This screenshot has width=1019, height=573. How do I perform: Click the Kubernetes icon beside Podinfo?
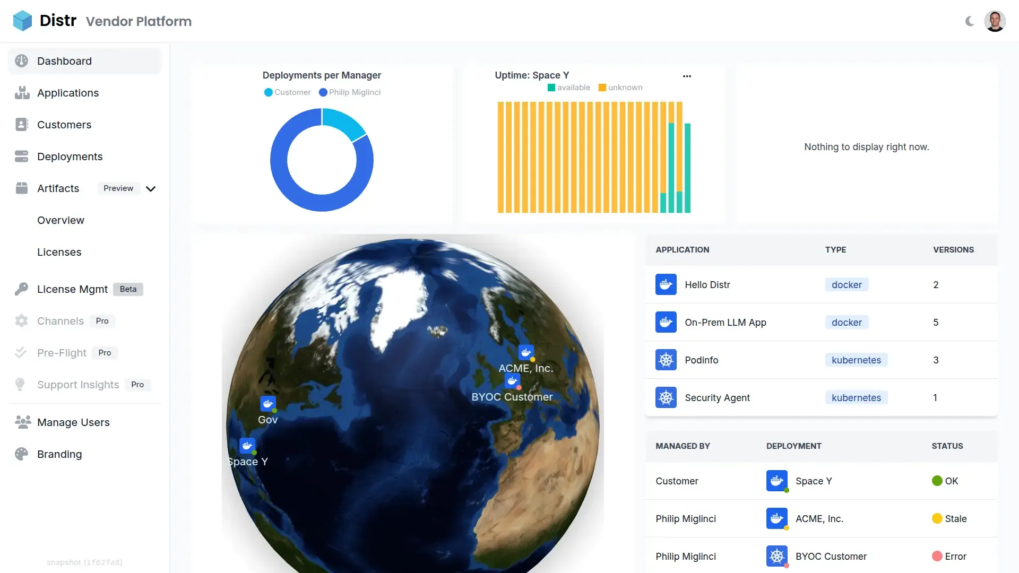click(666, 360)
